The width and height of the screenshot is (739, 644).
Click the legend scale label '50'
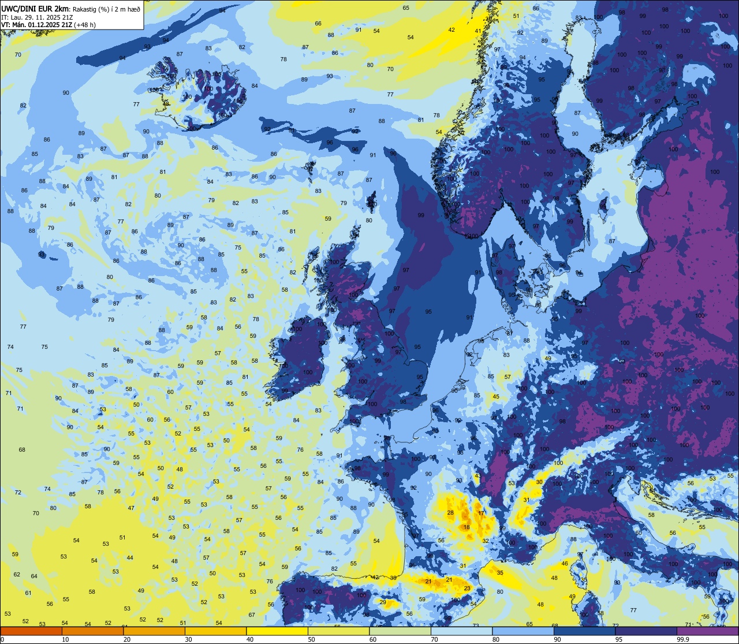pos(311,639)
